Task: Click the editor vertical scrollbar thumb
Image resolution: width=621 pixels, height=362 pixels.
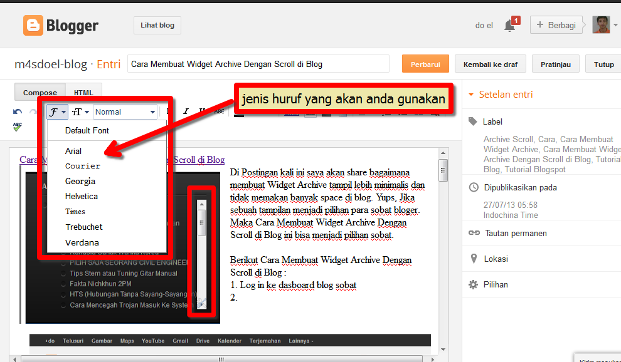Action: point(443,170)
